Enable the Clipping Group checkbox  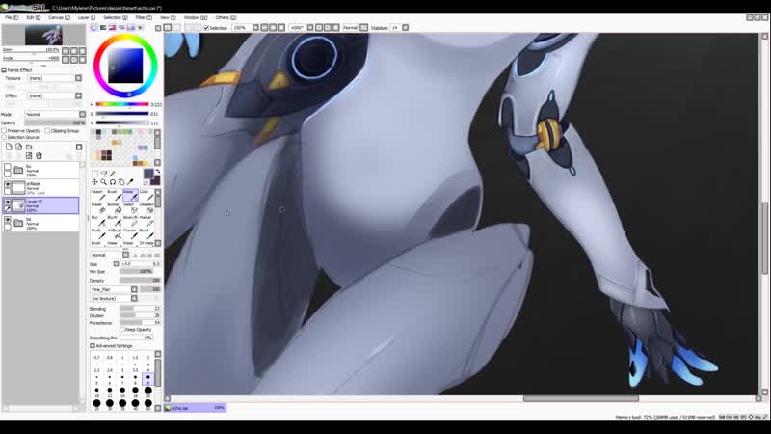(47, 131)
